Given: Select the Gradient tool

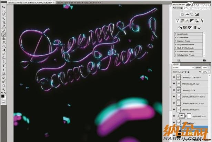Looking at the screenshot, I should 4,50.
